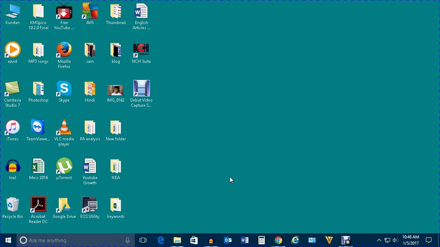Select the ezvid shortcut icon
This screenshot has height=247, width=440.
12,53
